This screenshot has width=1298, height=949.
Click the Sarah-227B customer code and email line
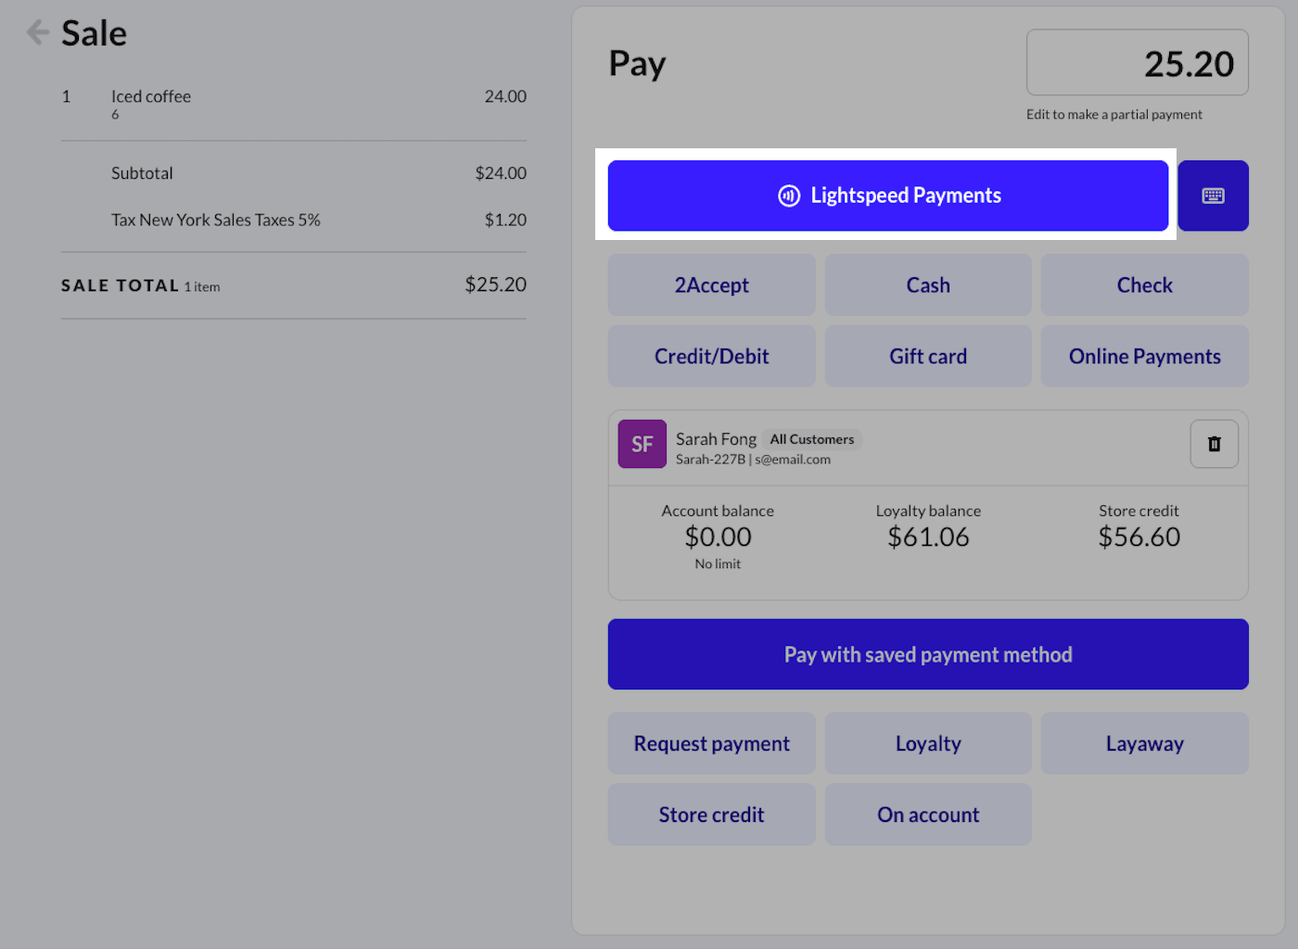753,460
